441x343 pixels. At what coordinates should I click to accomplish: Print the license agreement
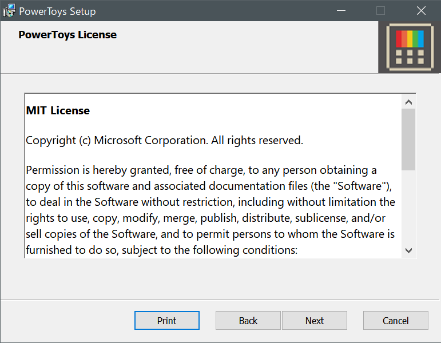click(166, 321)
